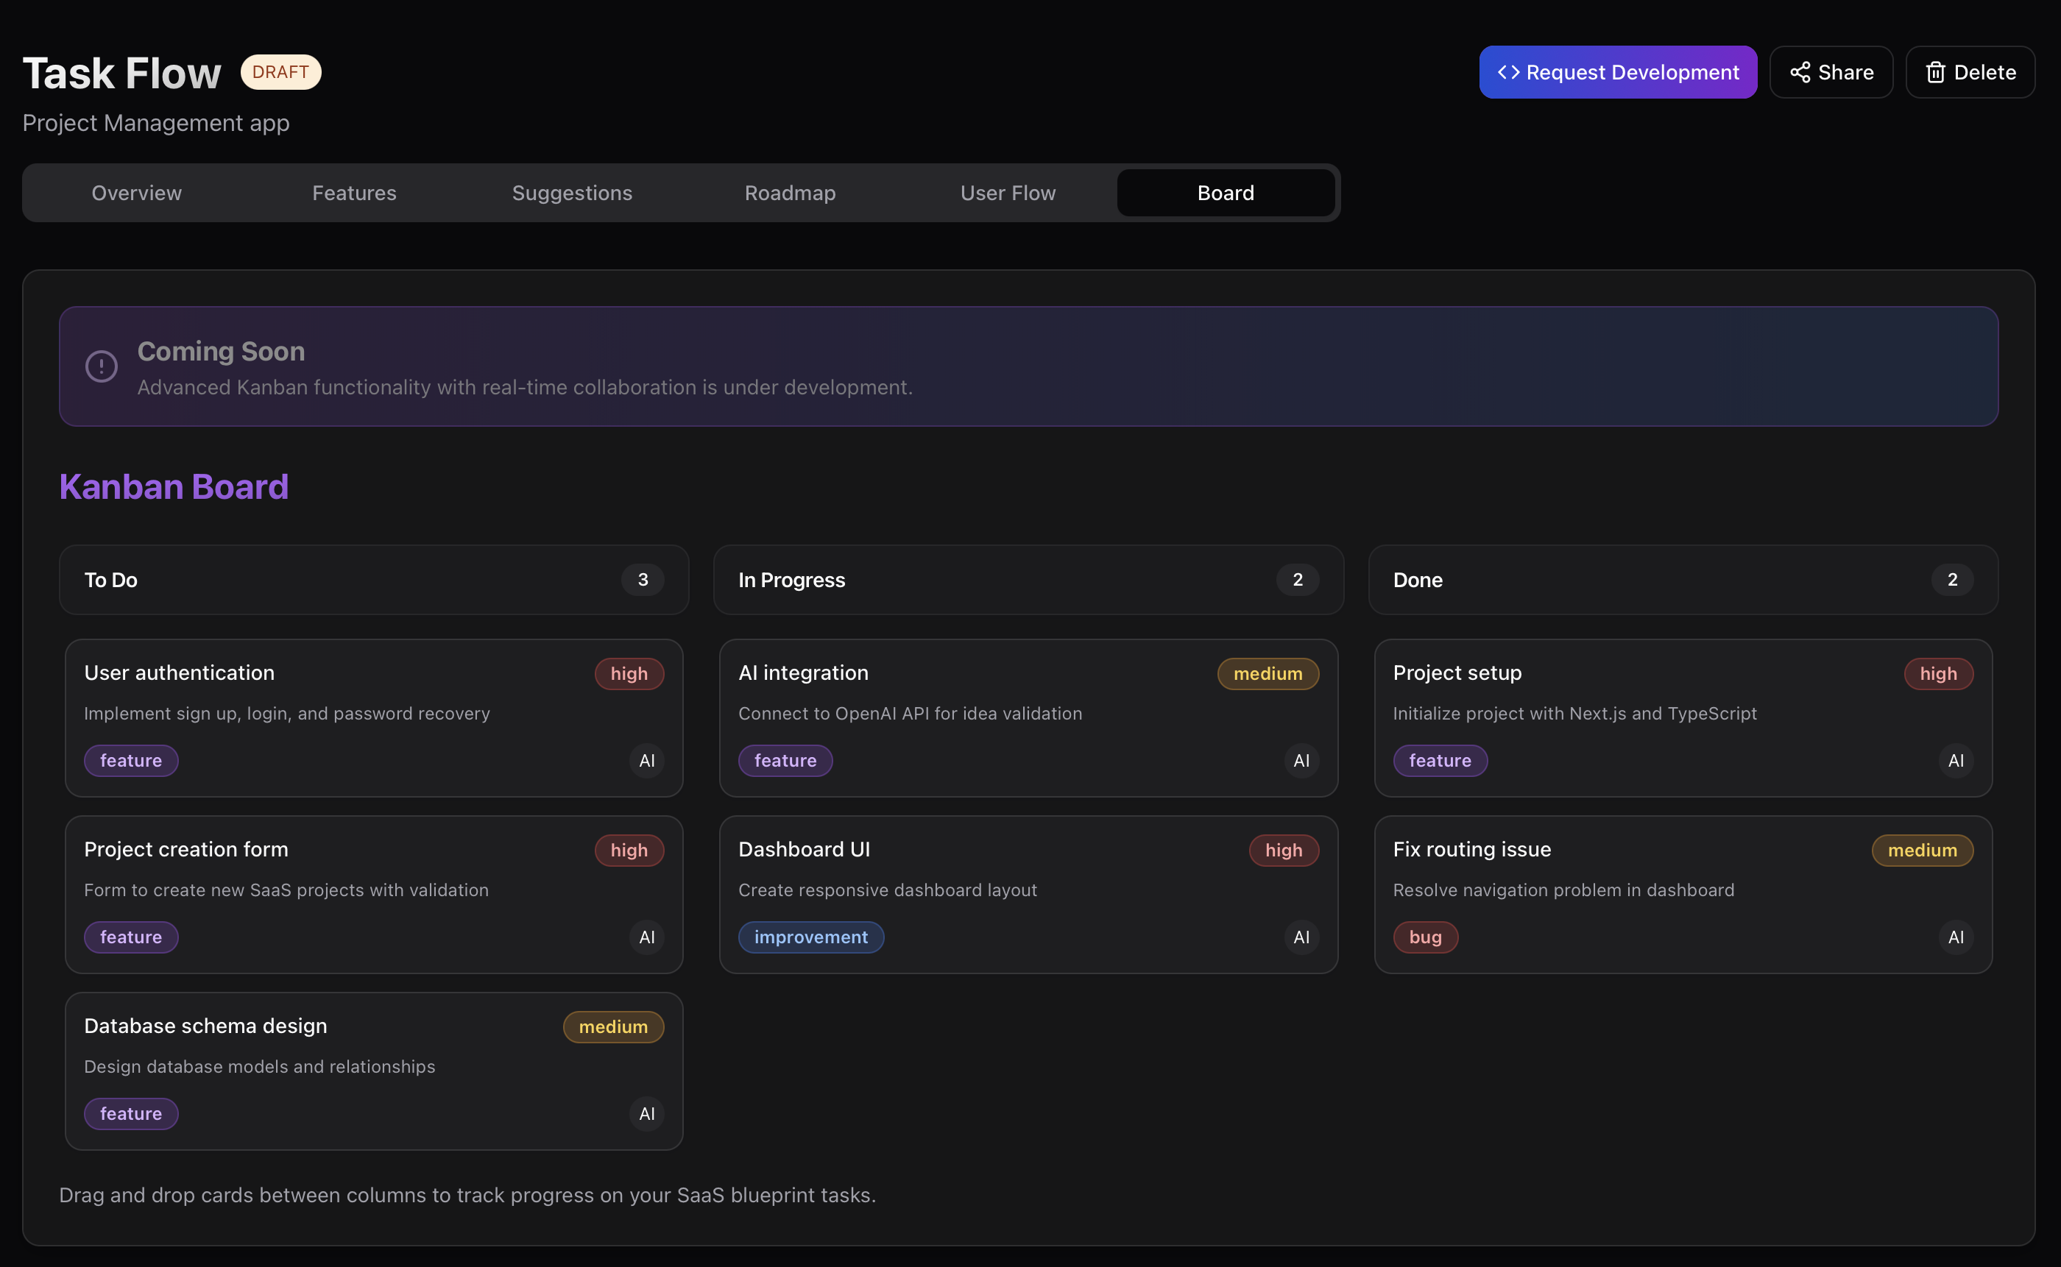
Task: Click the Delete button
Action: coord(1970,72)
